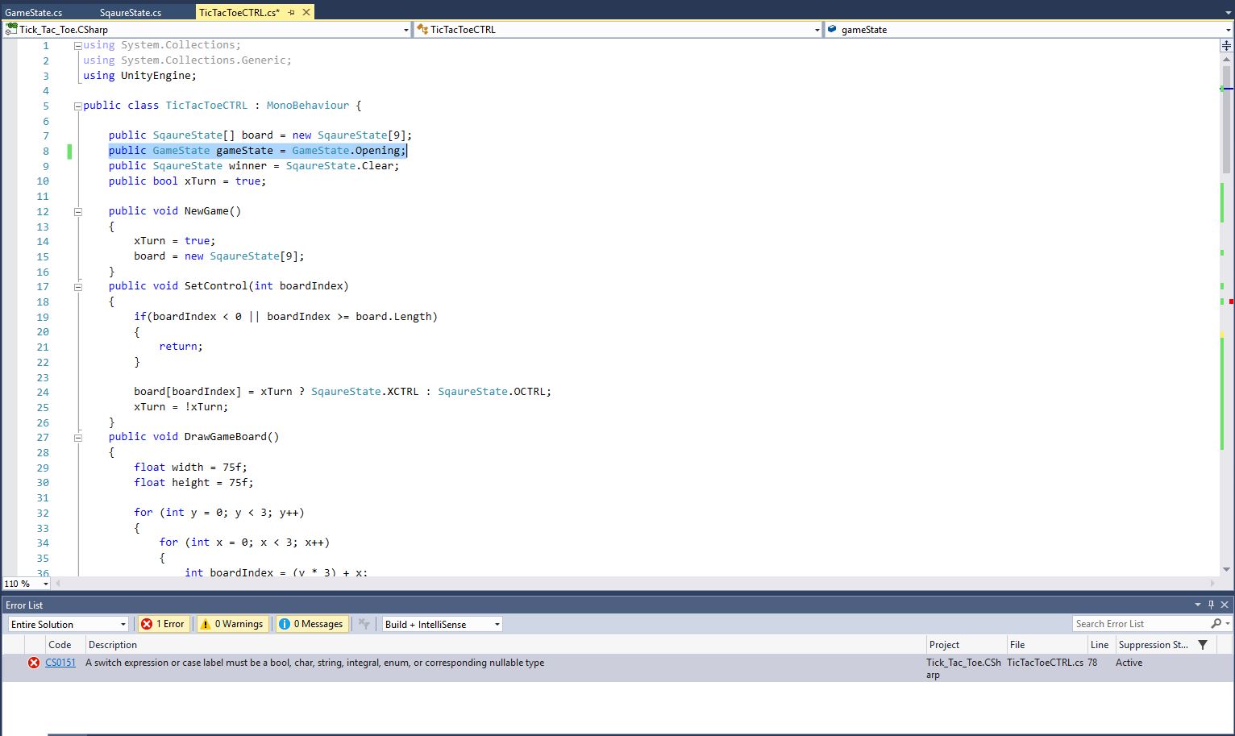This screenshot has width=1235, height=736.
Task: Sort errors by Code column
Action: pos(64,645)
